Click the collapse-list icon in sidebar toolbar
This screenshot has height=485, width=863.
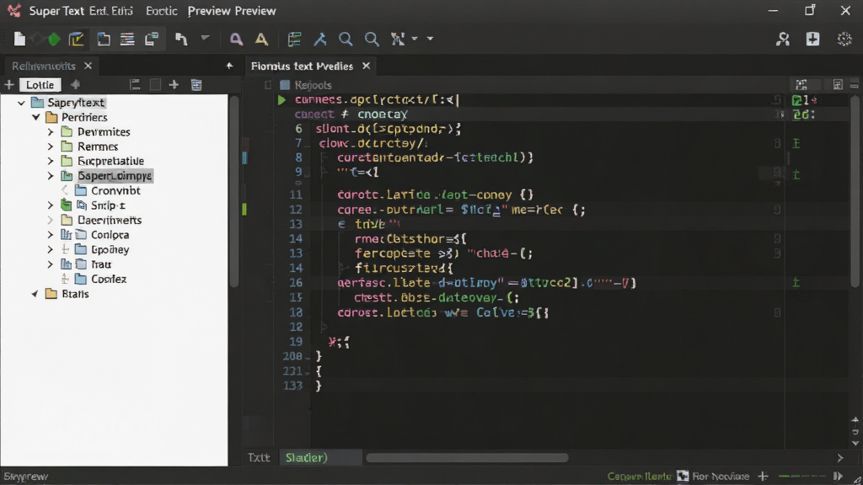click(x=135, y=85)
